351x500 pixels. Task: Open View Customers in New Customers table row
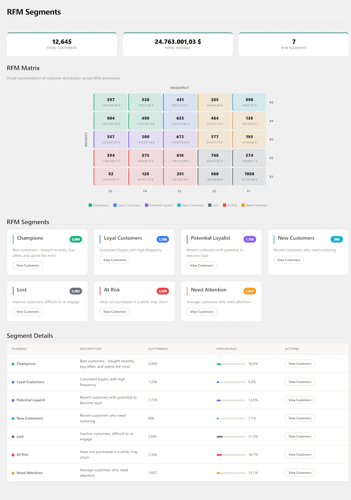pyautogui.click(x=300, y=418)
